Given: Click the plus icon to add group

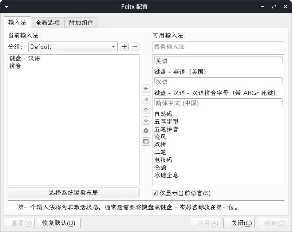Looking at the screenshot, I should (124, 47).
